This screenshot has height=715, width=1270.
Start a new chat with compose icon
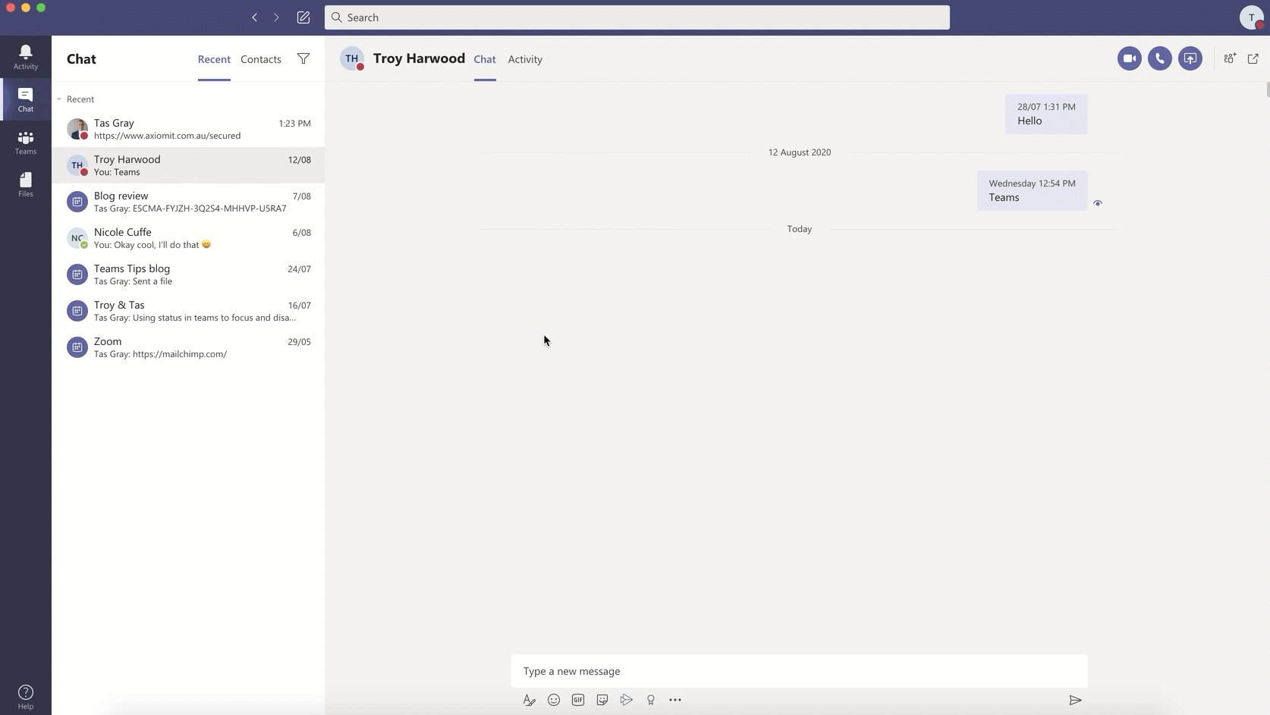303,17
